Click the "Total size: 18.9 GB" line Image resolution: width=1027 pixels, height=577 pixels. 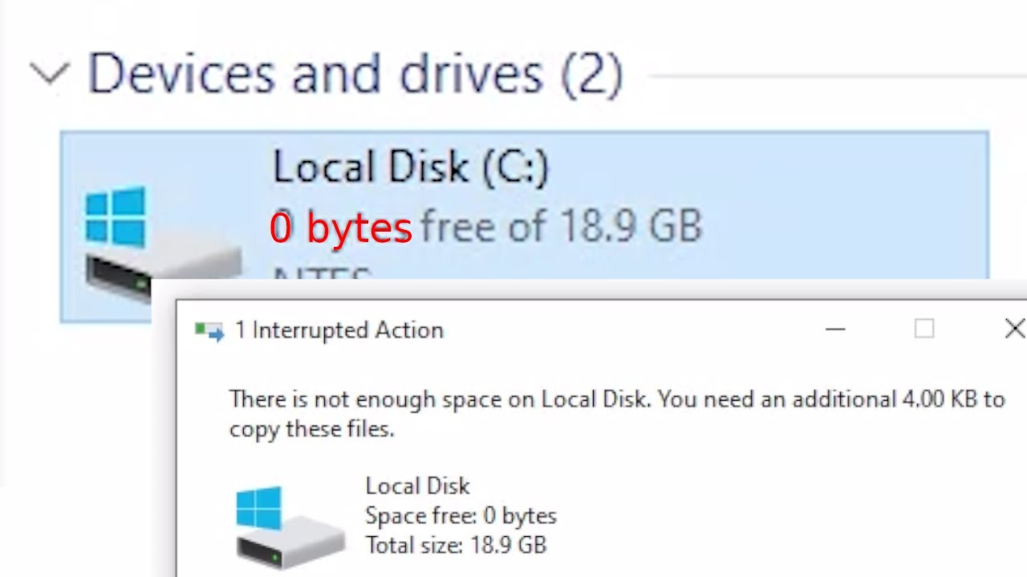coord(456,546)
